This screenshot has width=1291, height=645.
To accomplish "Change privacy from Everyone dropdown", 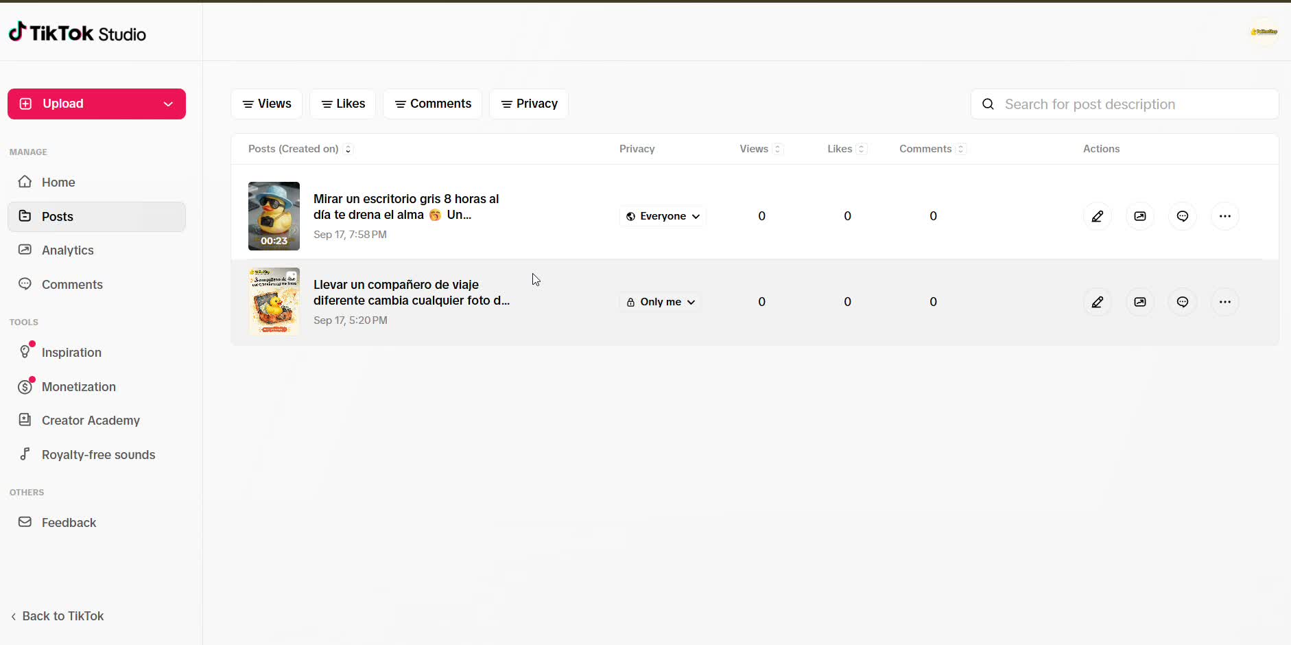I will tap(663, 216).
